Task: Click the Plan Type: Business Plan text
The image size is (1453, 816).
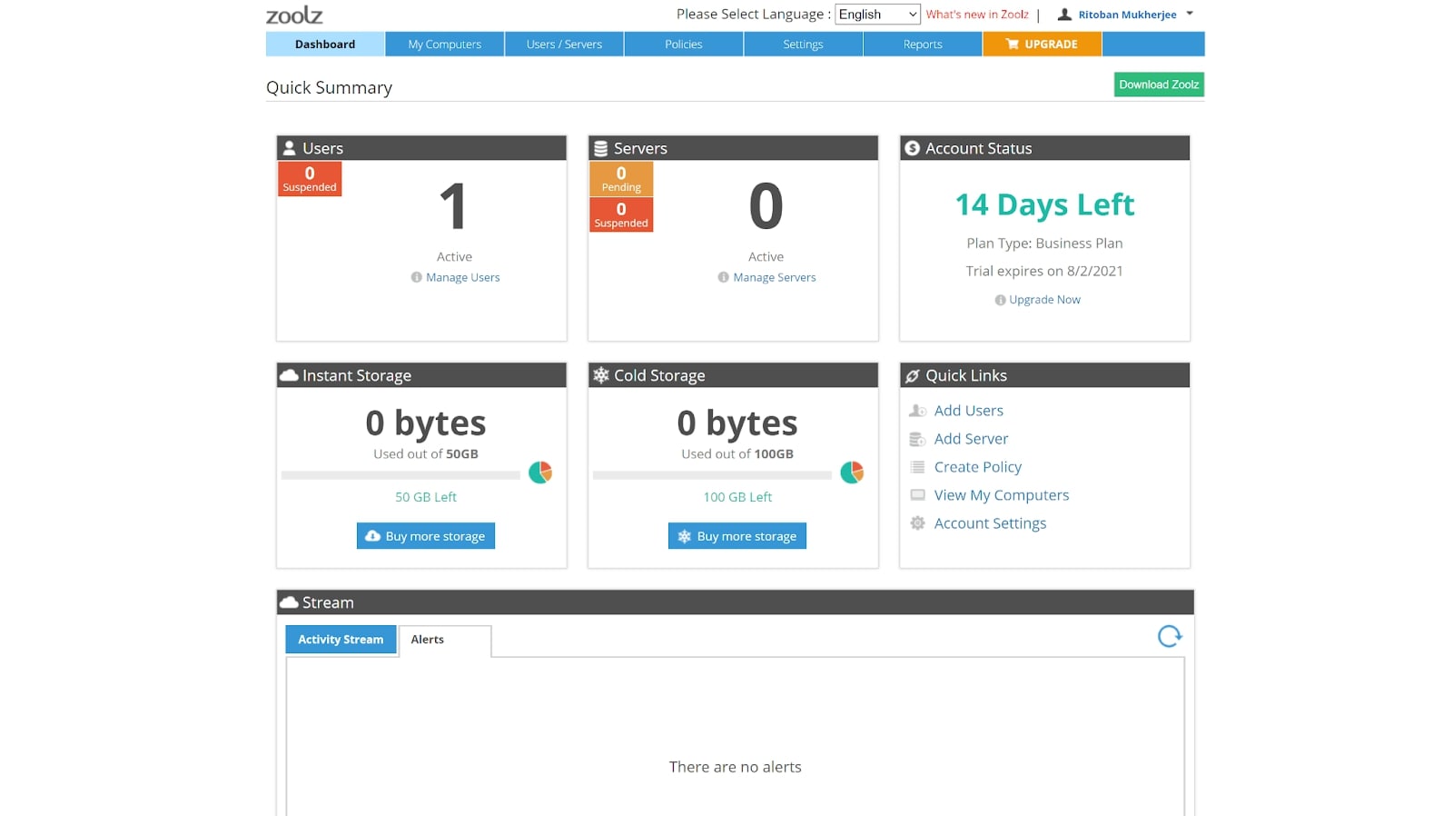Action: tap(1044, 244)
